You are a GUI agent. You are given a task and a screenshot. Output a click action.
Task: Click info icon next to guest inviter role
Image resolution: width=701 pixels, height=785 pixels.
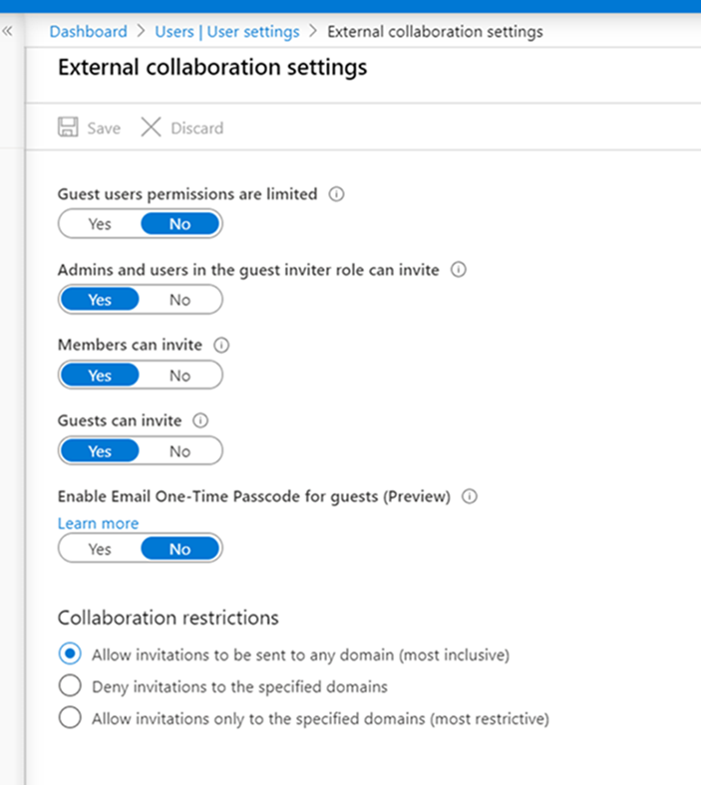(x=458, y=270)
